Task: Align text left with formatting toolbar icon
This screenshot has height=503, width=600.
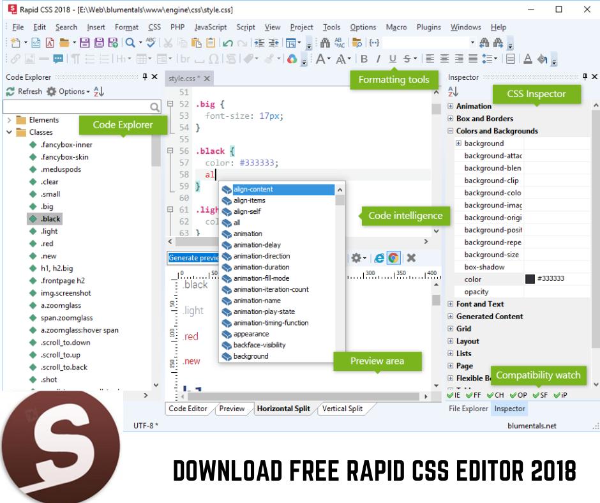Action: click(x=430, y=59)
